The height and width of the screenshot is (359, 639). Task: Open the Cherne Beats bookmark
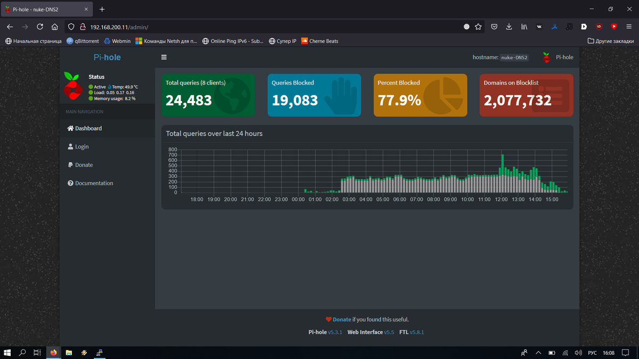[319, 41]
